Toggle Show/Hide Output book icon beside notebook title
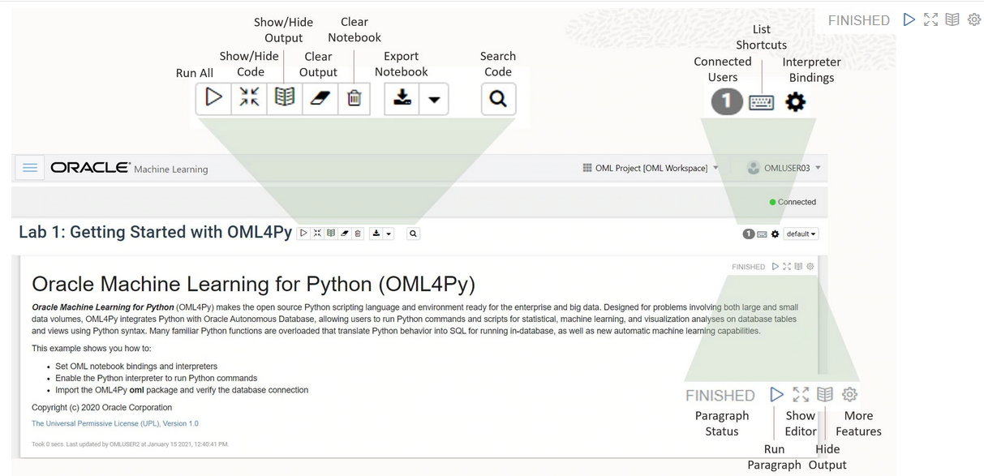The image size is (984, 476). click(331, 234)
